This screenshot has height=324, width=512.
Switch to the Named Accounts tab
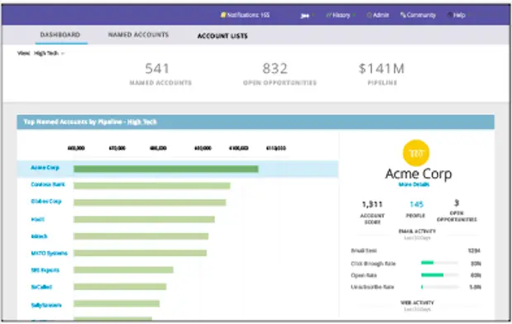(138, 35)
